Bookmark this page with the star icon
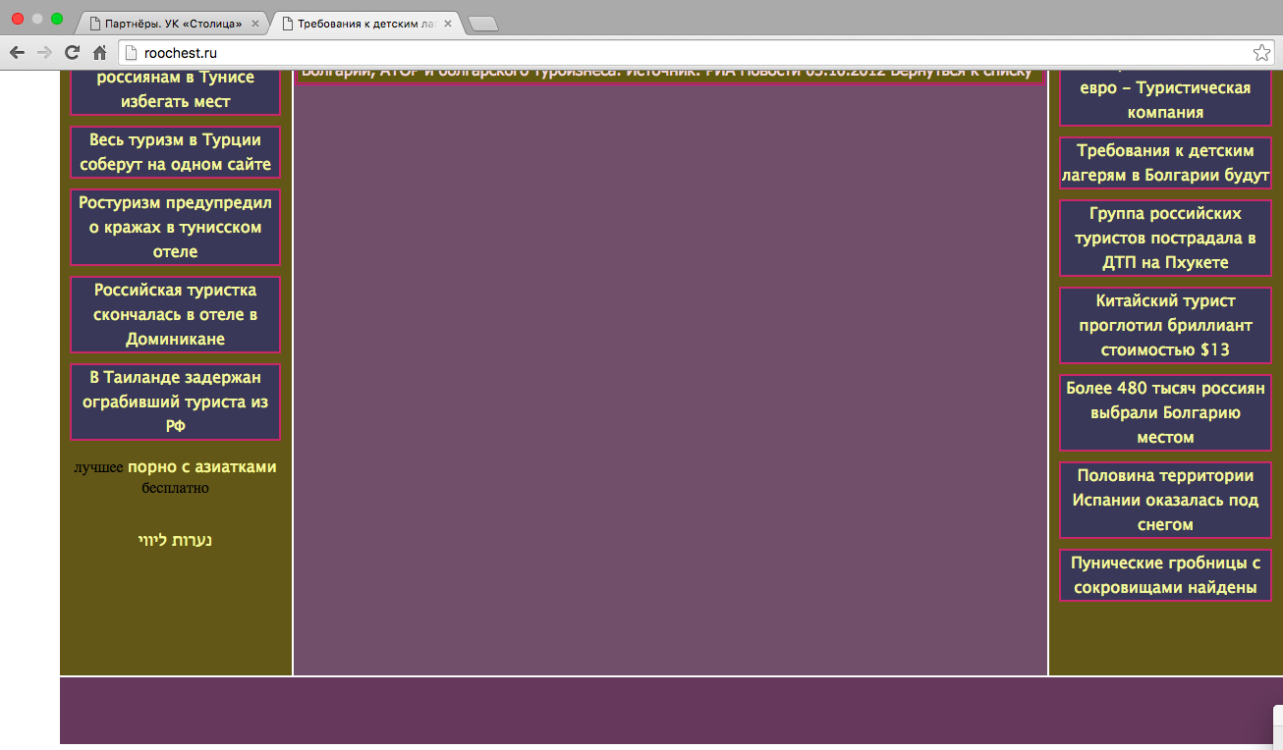Screen dimensions: 1283x750 [1261, 53]
